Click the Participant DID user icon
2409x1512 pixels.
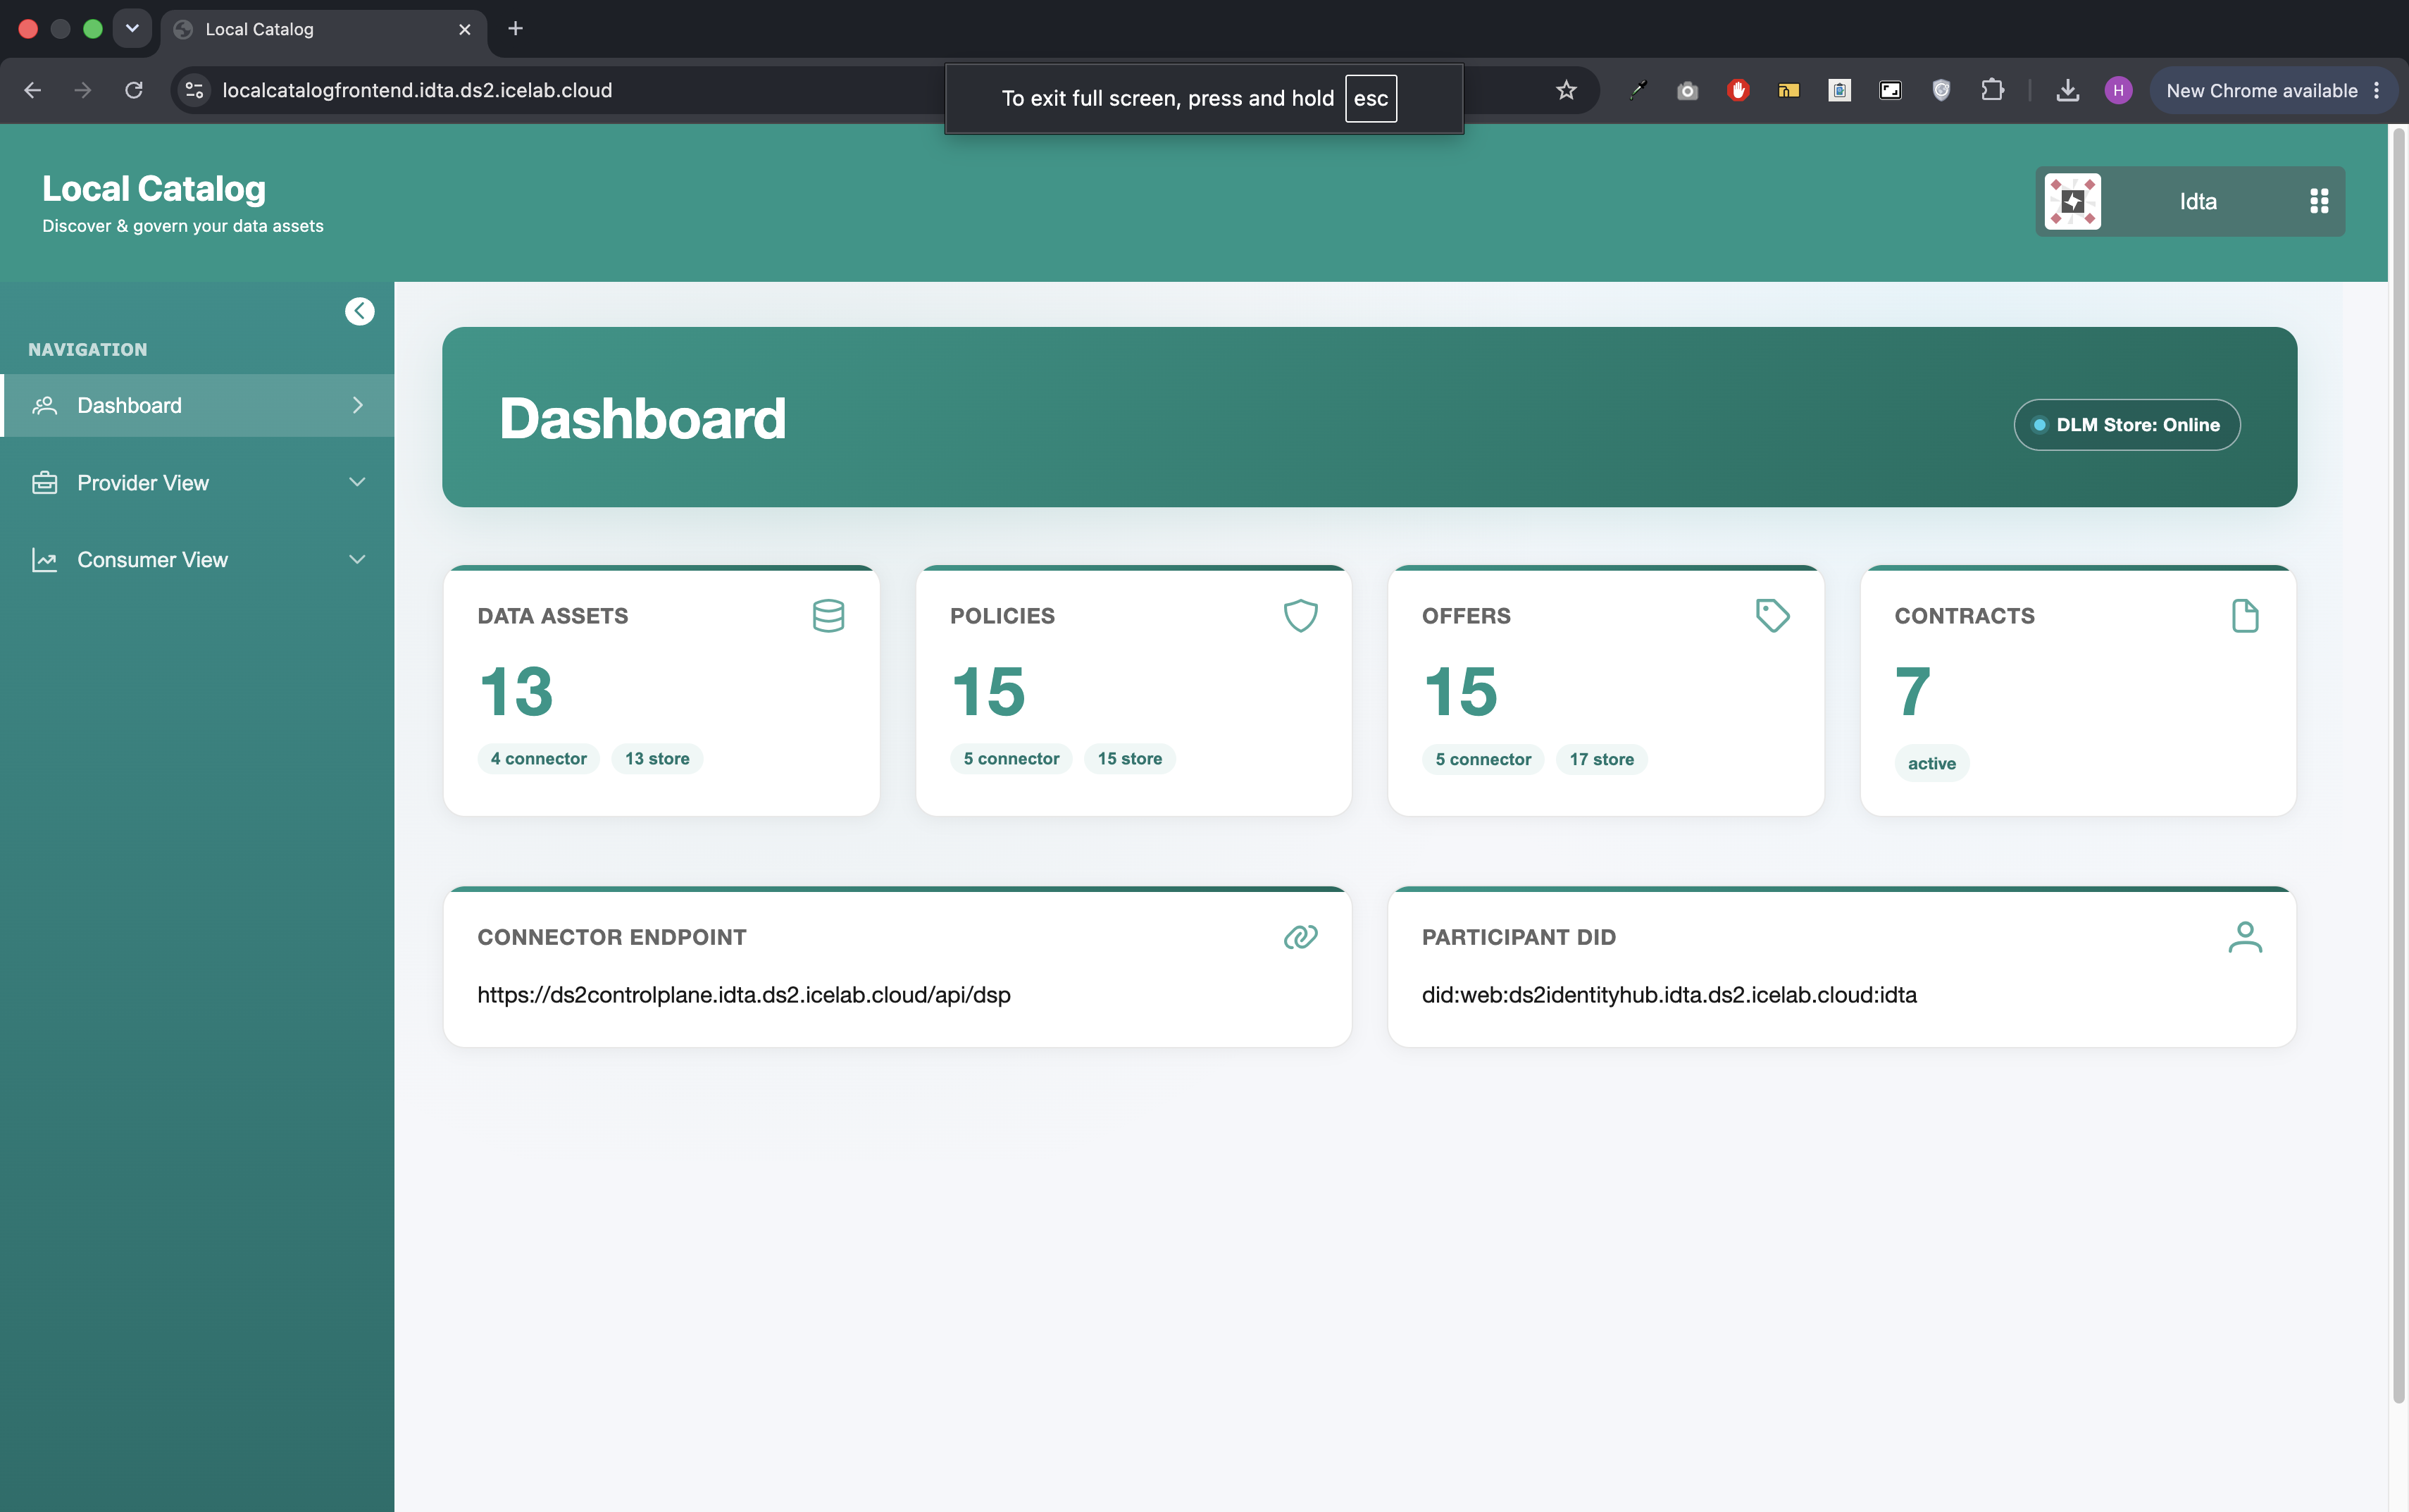pos(2245,937)
